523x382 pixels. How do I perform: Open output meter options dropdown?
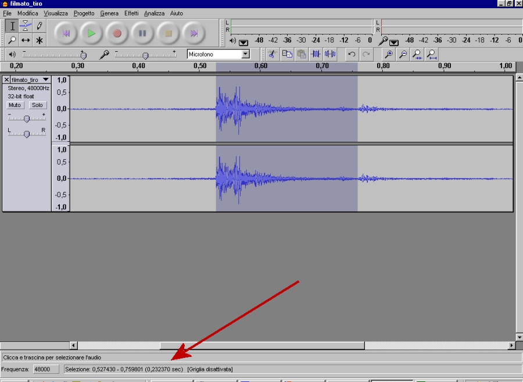[x=243, y=42]
